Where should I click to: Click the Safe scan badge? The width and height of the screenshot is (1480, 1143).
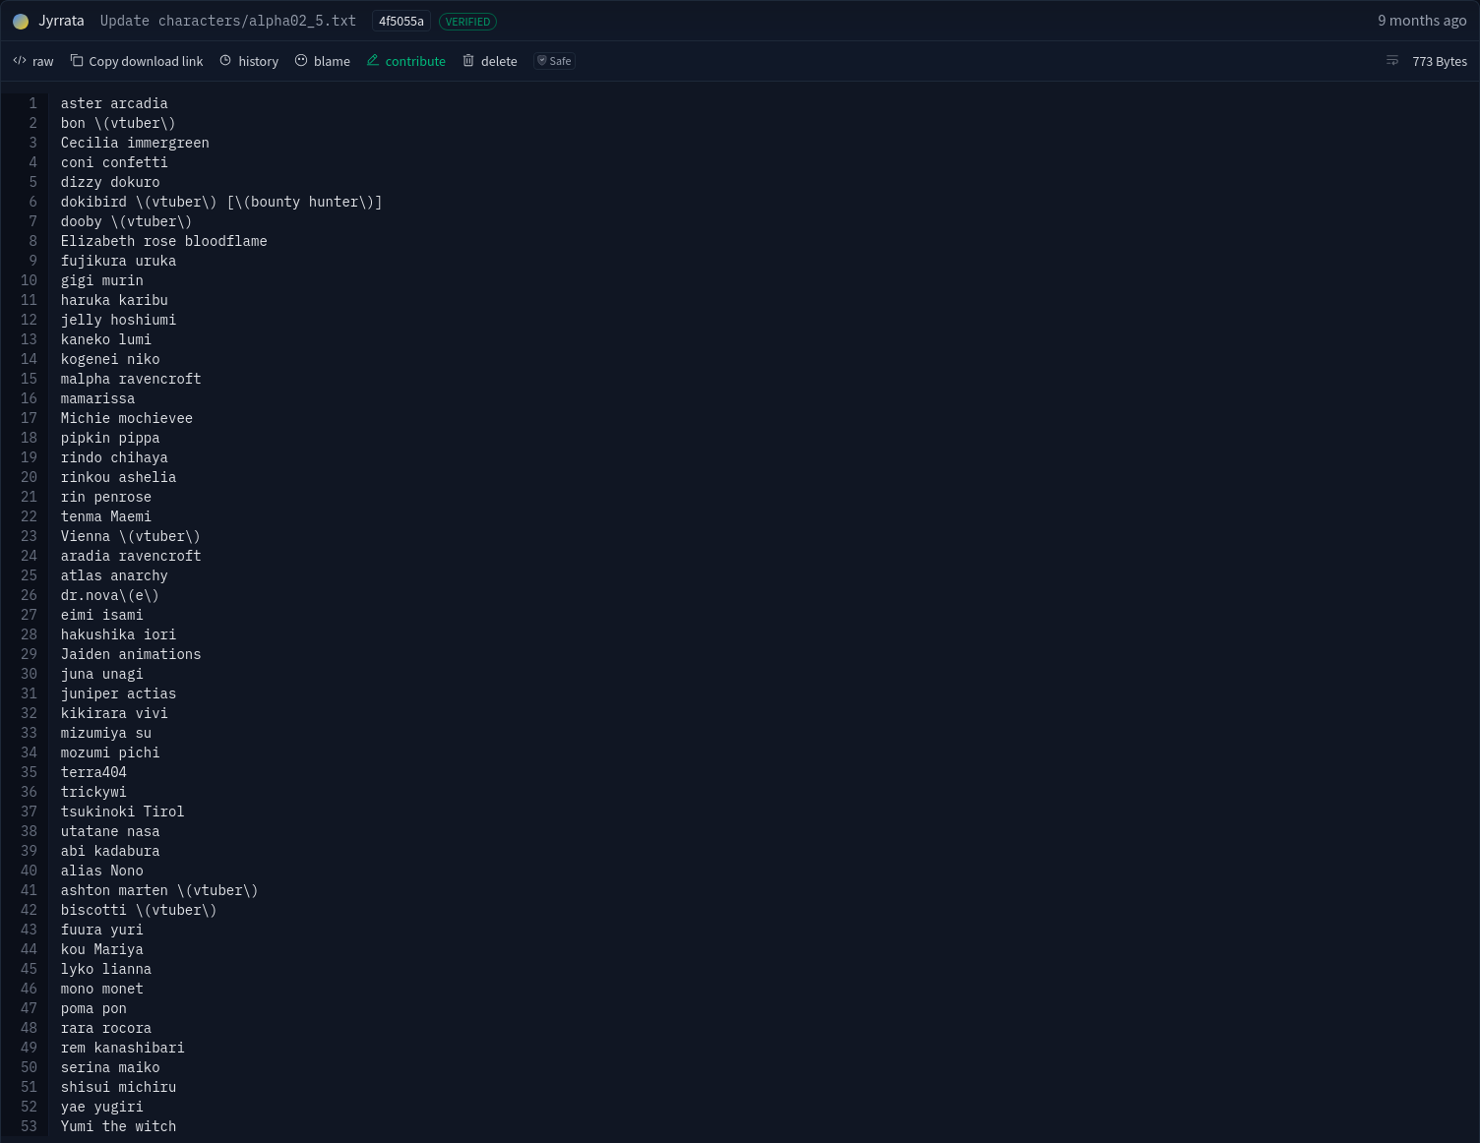pos(554,61)
